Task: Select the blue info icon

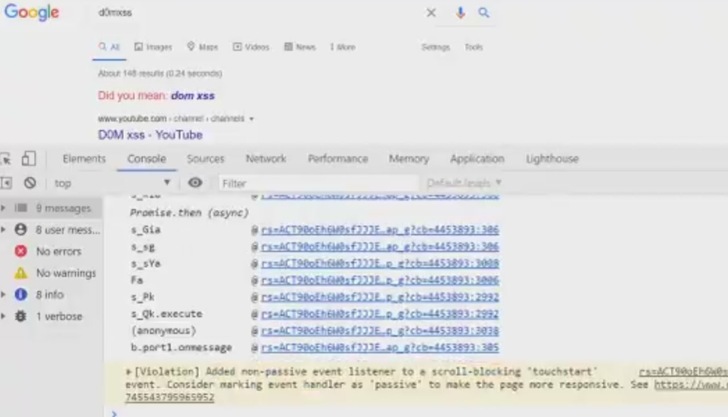Action: pyautogui.click(x=21, y=294)
